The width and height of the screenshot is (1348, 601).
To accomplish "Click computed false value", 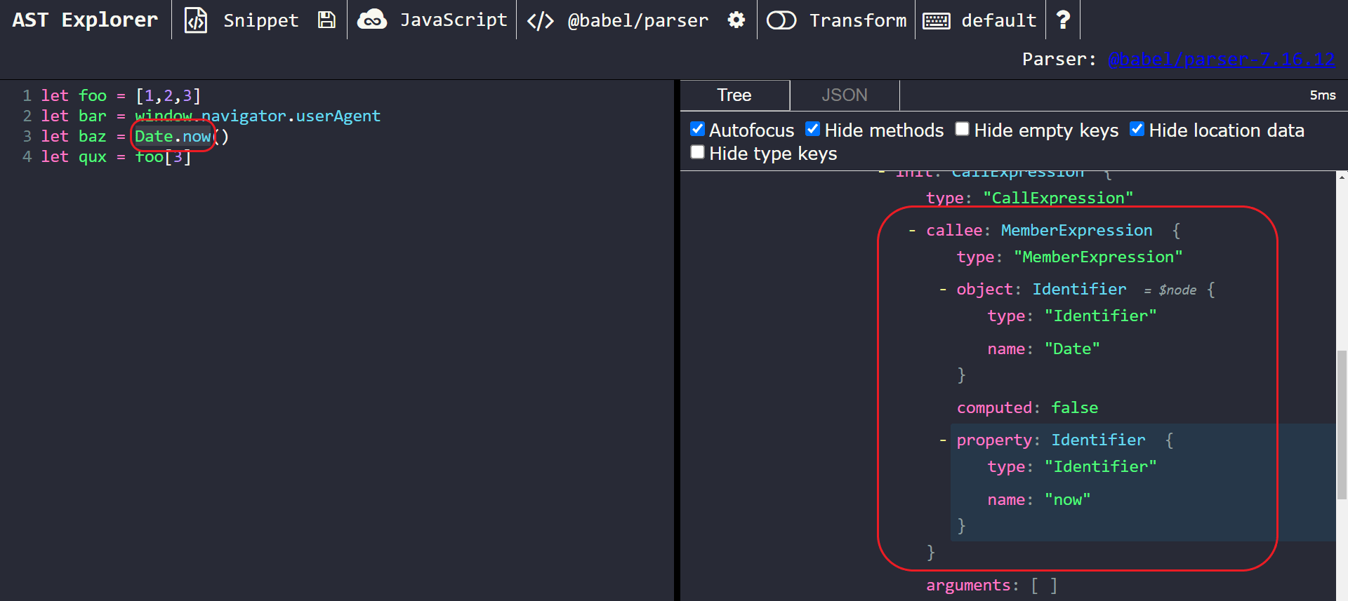I will tap(1074, 408).
